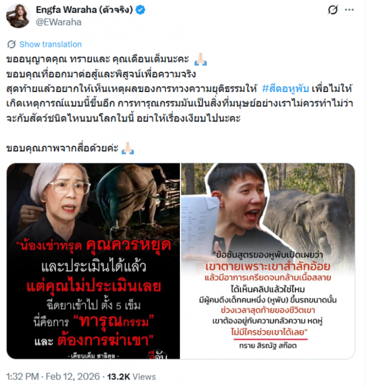Image resolution: width=366 pixels, height=387 pixels.
Task: Click the 13.2K Views count
Action: point(131,376)
